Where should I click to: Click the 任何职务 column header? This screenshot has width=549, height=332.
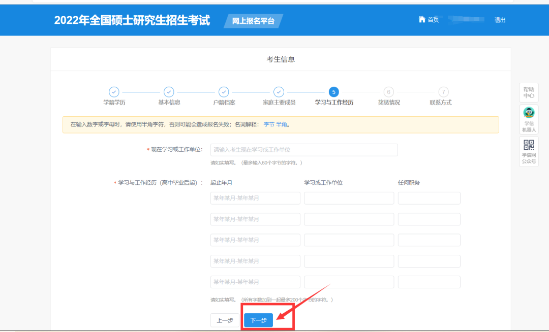point(409,183)
